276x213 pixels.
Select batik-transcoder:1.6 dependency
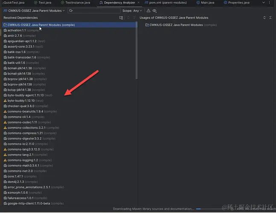(27, 58)
